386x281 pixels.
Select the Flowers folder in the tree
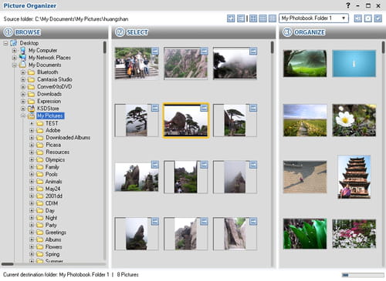[53, 247]
